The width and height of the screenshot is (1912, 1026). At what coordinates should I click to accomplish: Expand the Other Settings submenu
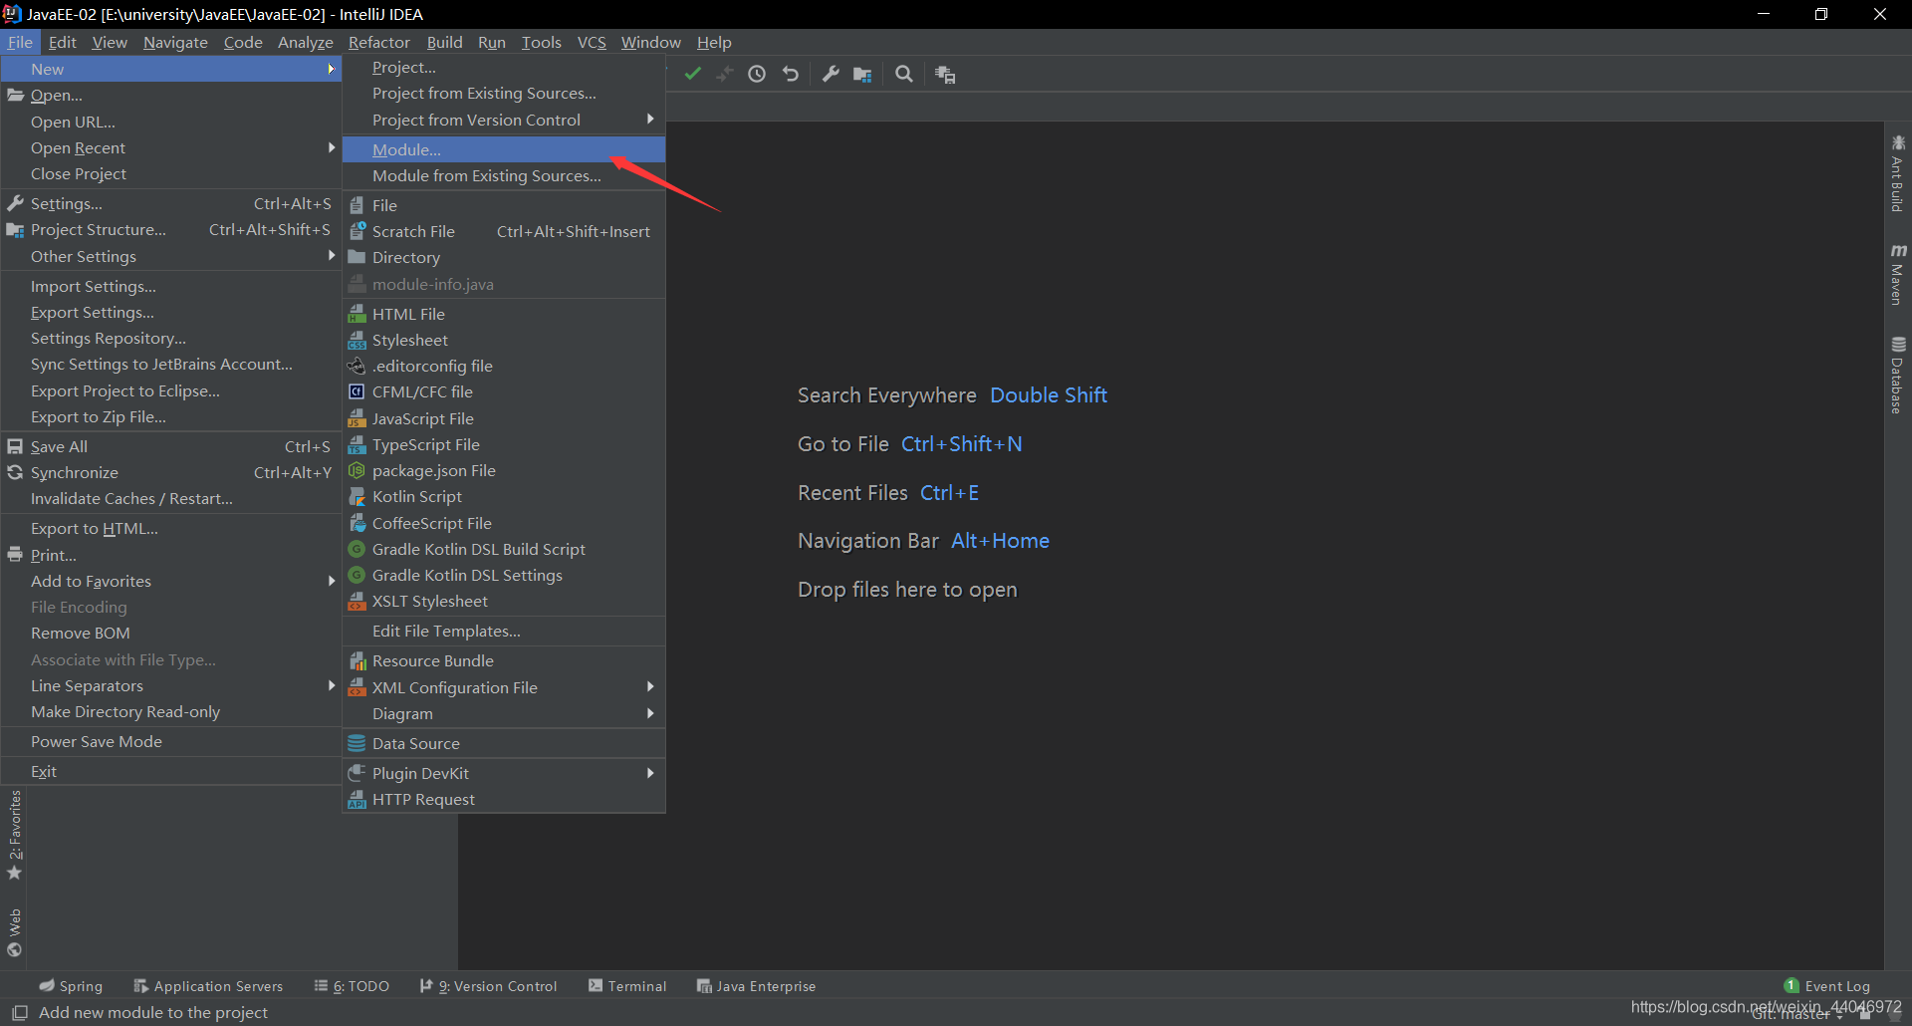(171, 256)
